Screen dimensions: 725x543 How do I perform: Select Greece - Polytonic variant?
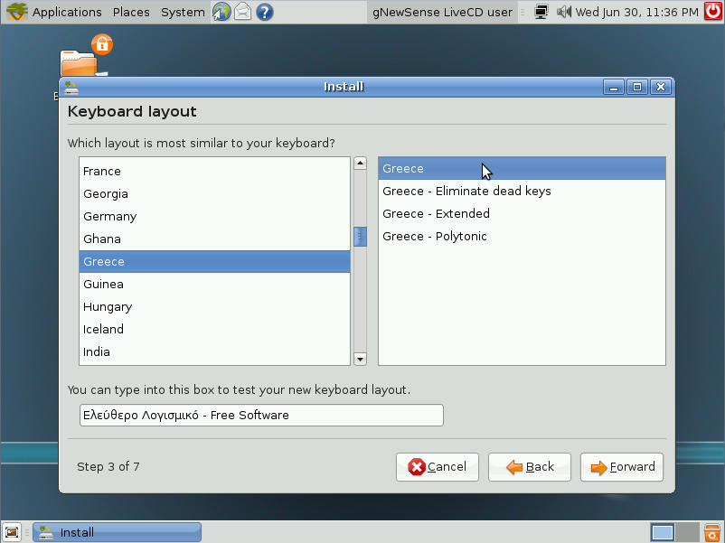point(522,236)
